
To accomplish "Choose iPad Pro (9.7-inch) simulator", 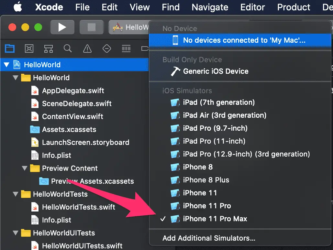I will (x=240, y=128).
